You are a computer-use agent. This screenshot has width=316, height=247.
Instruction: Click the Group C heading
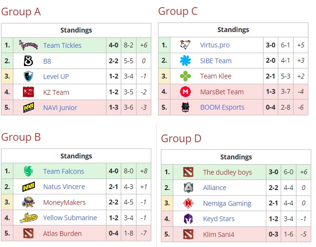(178, 11)
